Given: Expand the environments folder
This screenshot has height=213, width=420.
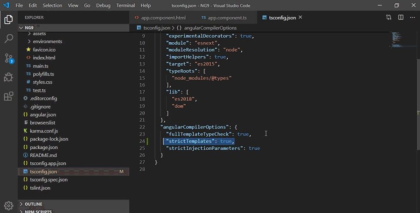Looking at the screenshot, I should pos(47,41).
